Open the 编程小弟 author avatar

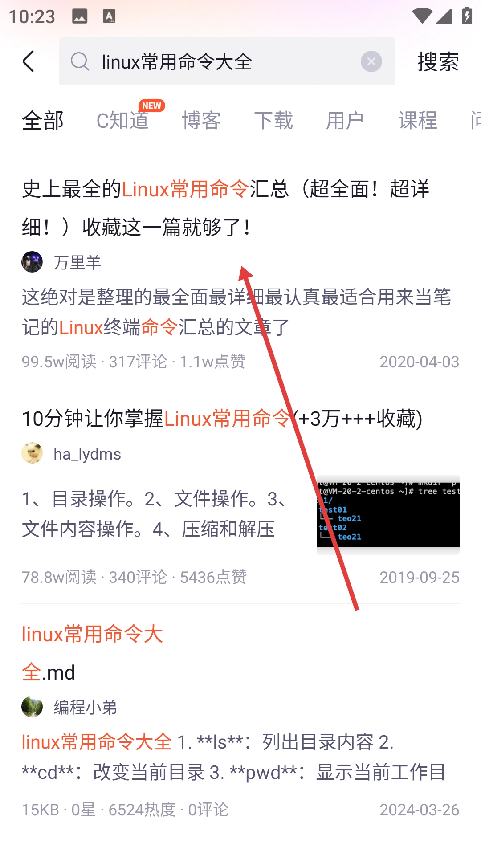point(32,707)
